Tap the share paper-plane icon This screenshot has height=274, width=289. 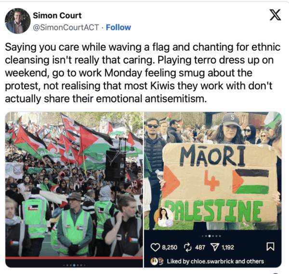(215, 247)
